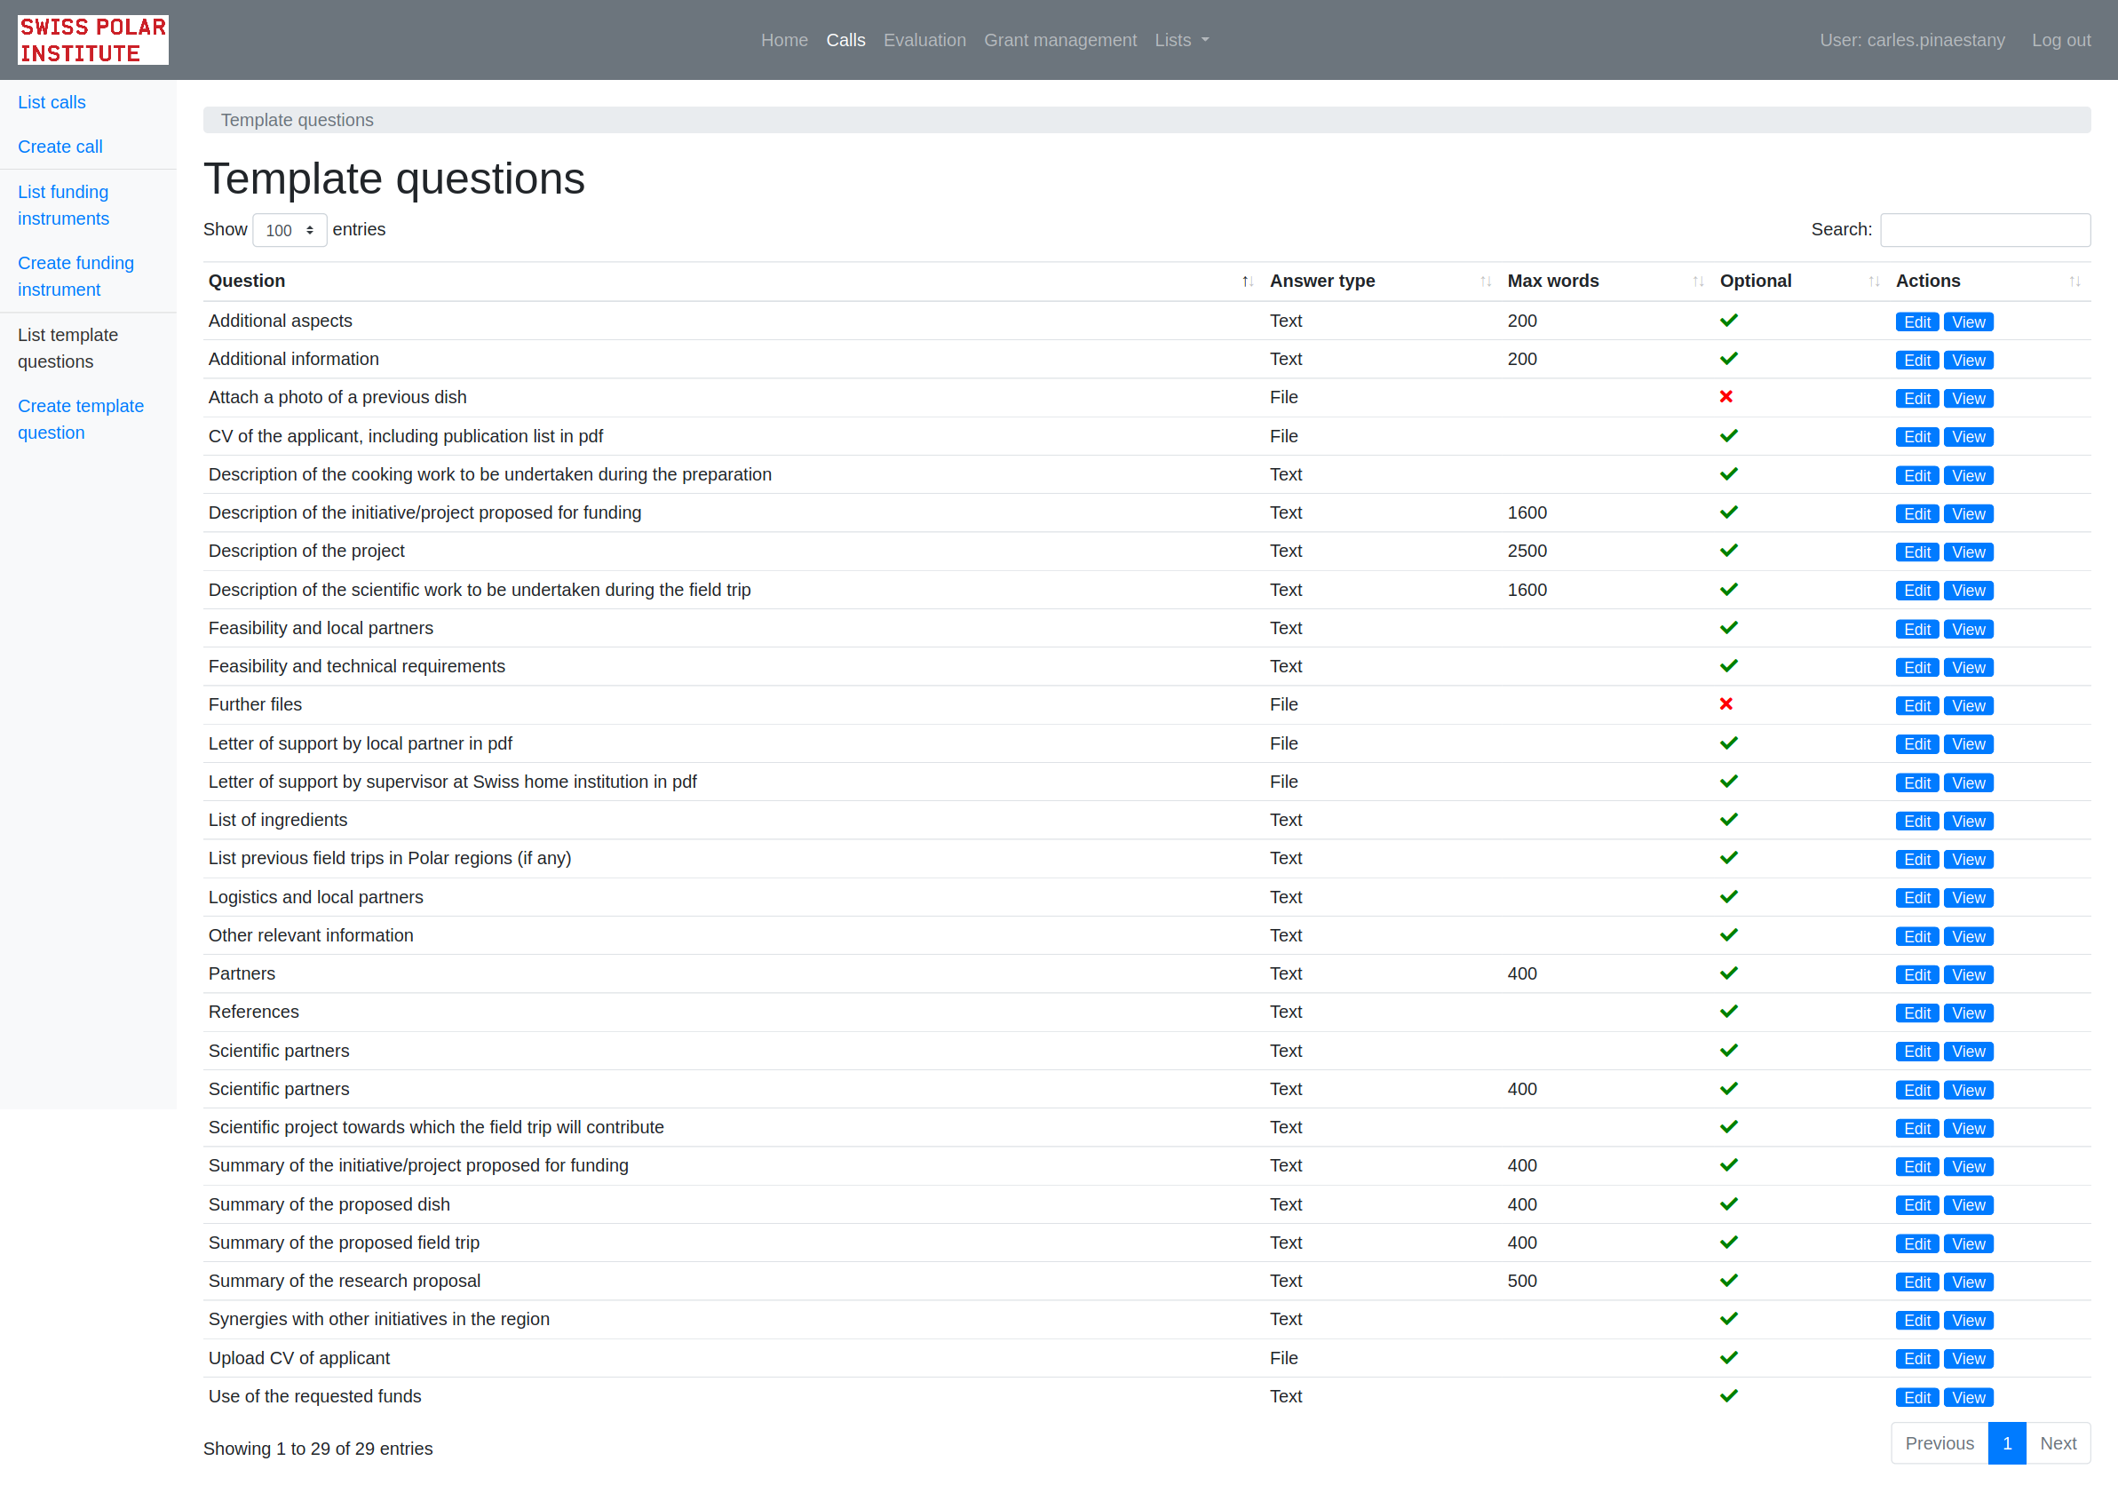Open Calls in top navigation

click(845, 40)
